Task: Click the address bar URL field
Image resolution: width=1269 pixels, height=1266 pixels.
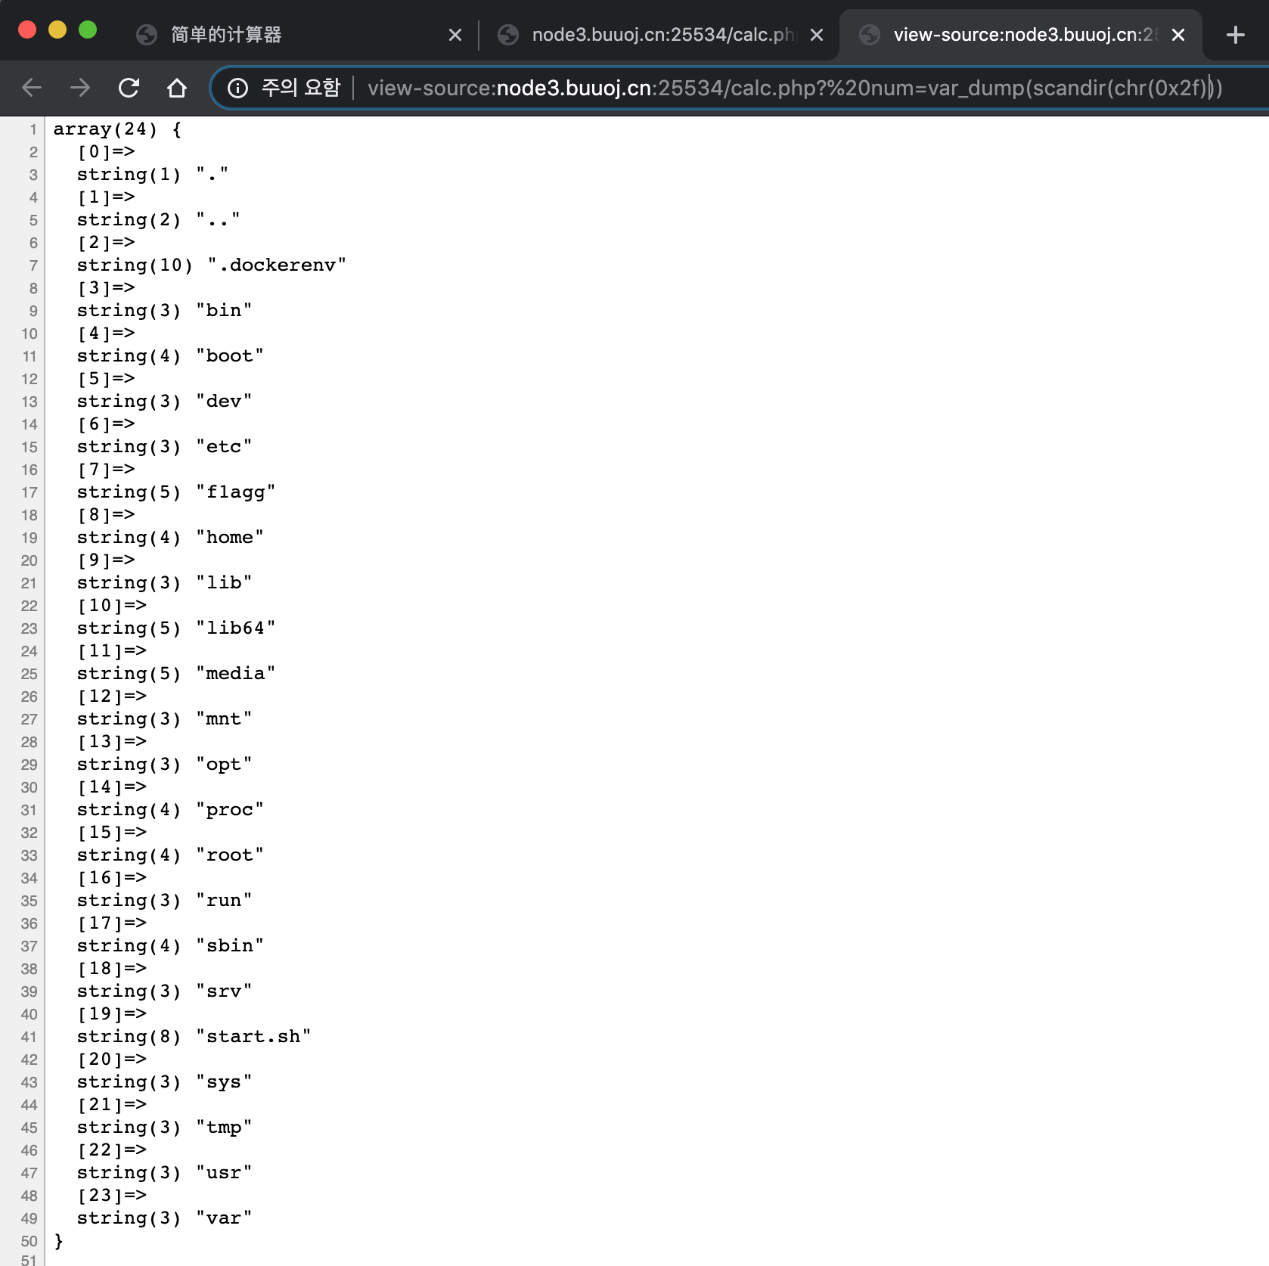Action: (796, 88)
